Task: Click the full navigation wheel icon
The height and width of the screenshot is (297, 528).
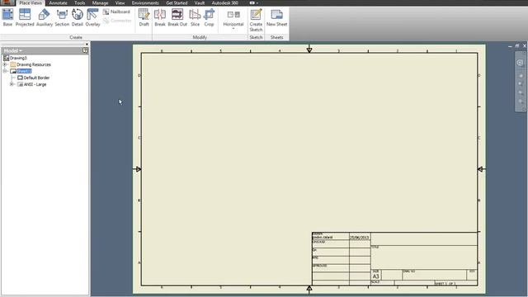Action: click(x=520, y=63)
